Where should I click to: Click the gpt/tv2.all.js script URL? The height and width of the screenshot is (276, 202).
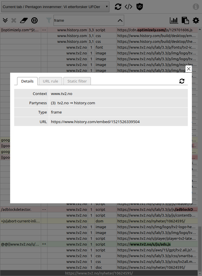tap(157, 250)
